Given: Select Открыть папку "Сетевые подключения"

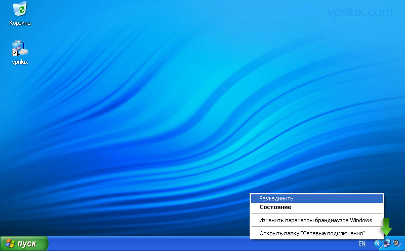Looking at the screenshot, I should 317,233.
